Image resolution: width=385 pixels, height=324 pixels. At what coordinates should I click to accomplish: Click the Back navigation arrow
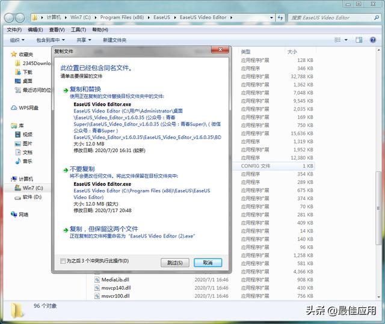[x=9, y=17]
